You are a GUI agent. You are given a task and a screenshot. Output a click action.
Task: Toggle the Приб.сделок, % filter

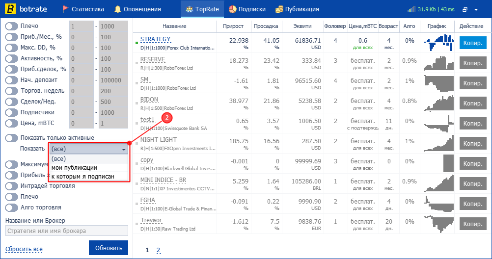pos(11,69)
